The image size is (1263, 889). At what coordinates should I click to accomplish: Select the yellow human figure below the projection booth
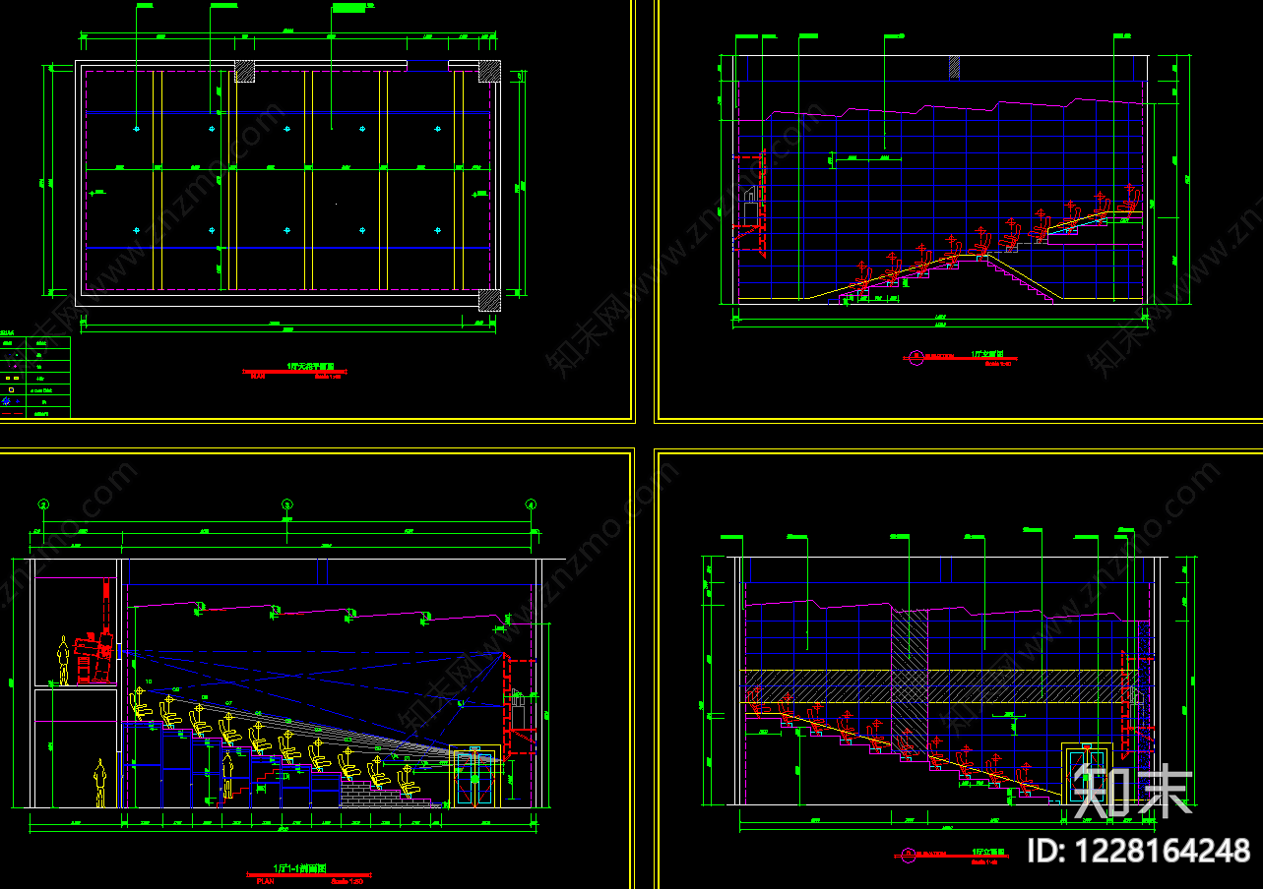tap(98, 784)
